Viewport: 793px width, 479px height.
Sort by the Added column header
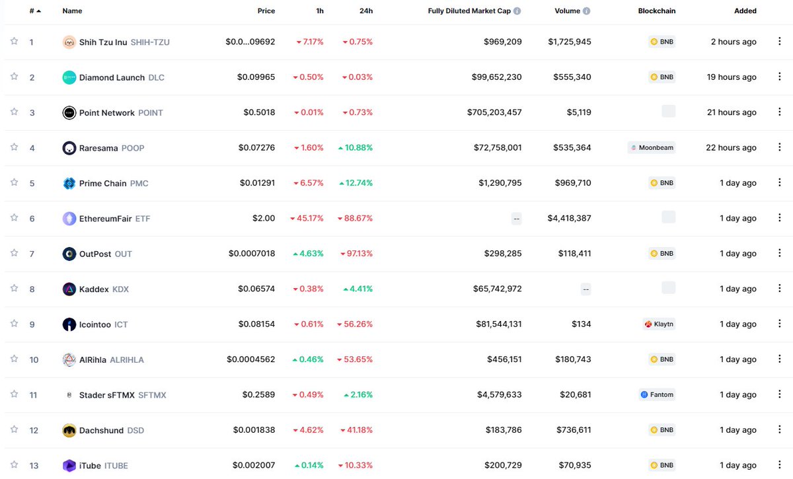coord(745,11)
